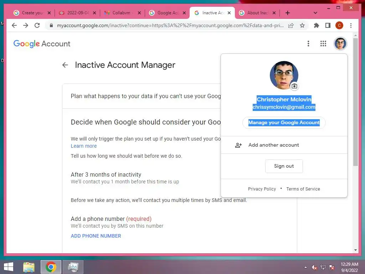Open the Privacy Policy link
Image resolution: width=365 pixels, height=274 pixels.
(262, 189)
